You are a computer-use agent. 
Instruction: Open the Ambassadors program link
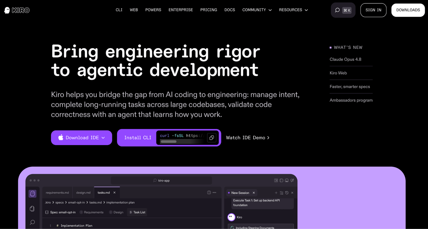351,100
